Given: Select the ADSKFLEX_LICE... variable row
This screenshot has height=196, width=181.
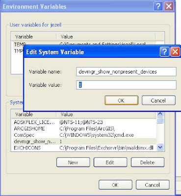Looking at the screenshot, I should click(x=83, y=122).
